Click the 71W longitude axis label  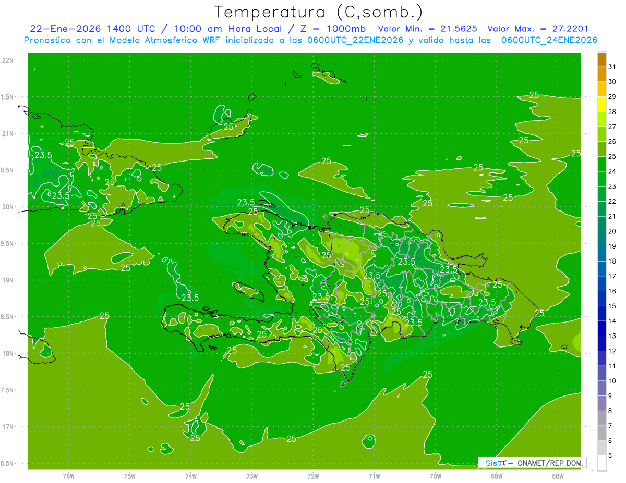pyautogui.click(x=374, y=476)
